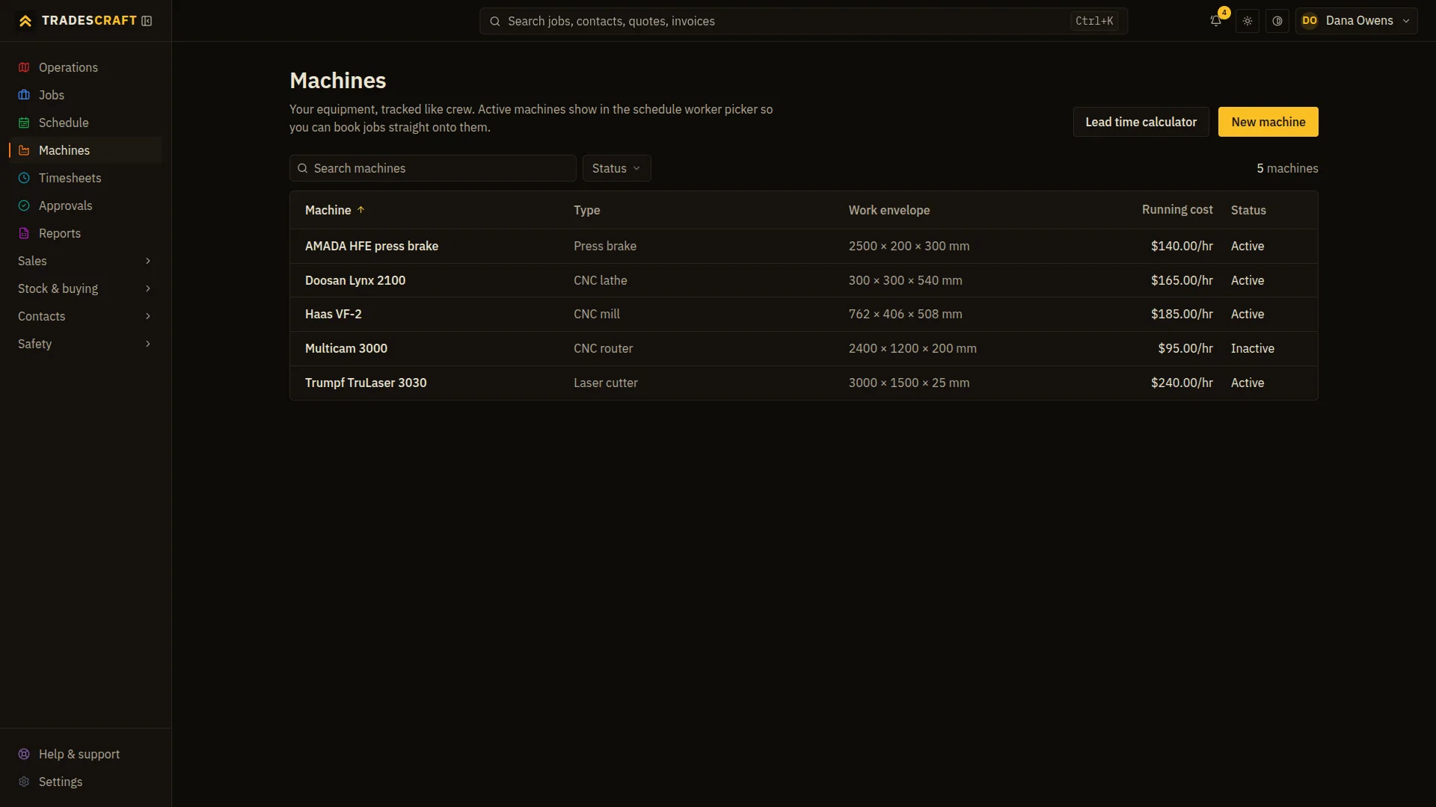Click the Settings gear icon

point(24,782)
